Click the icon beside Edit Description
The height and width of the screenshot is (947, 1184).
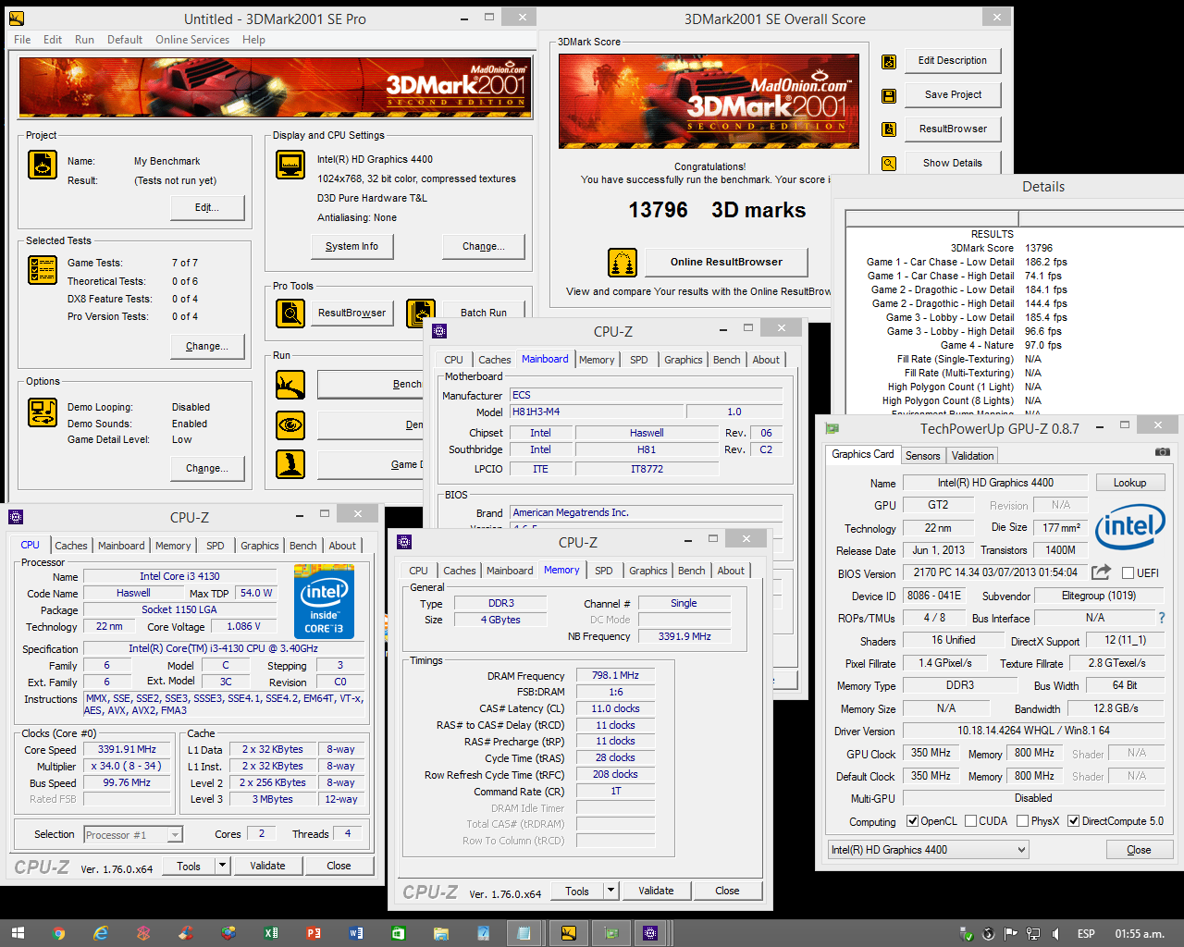[889, 61]
